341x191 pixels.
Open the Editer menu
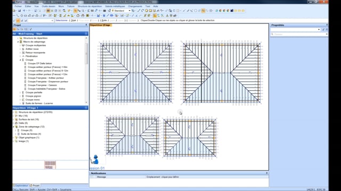(x=28, y=6)
